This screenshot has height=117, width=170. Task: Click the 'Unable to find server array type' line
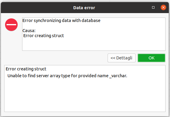coord(67,76)
